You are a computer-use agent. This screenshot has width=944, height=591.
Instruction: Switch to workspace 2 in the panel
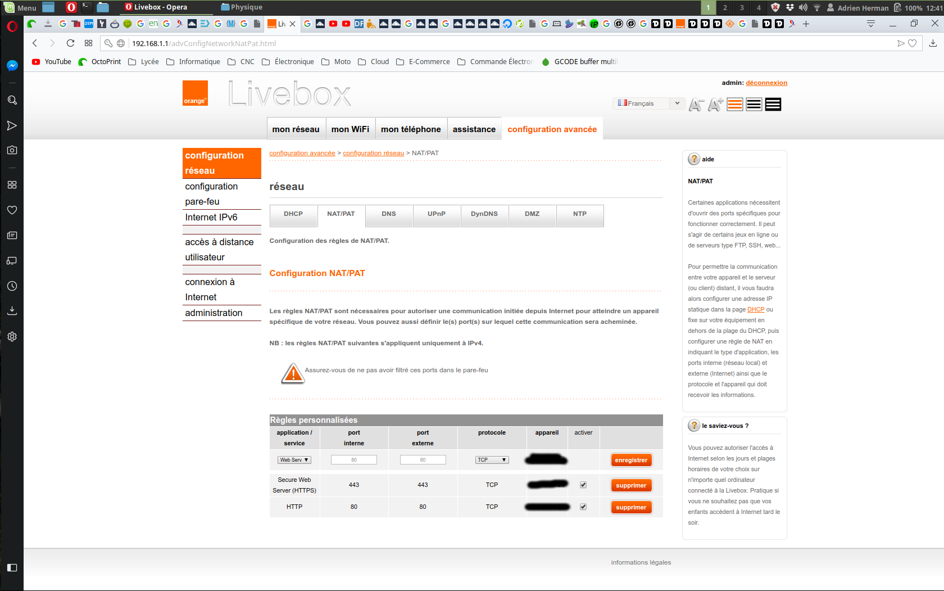pyautogui.click(x=725, y=7)
